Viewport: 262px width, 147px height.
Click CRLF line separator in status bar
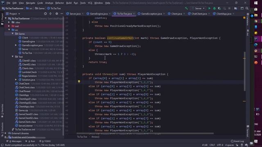click(212, 145)
